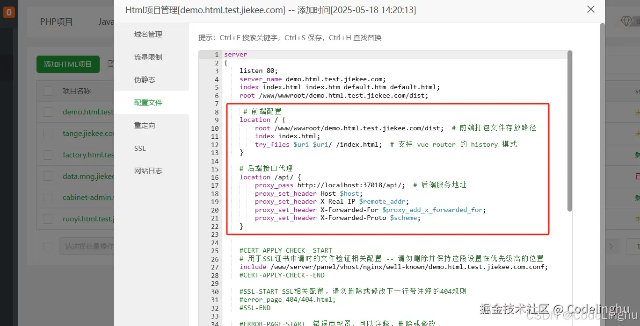
Task: Open the tange.jiekee.co project link
Action: point(88,134)
